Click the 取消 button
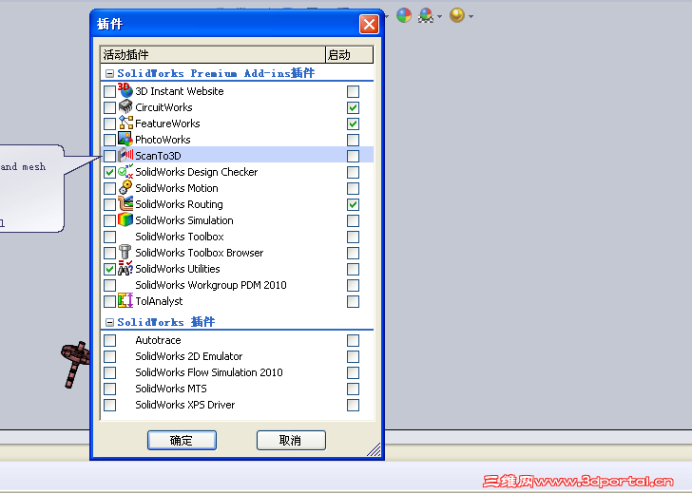Viewport: 692px width, 494px height. [x=291, y=440]
